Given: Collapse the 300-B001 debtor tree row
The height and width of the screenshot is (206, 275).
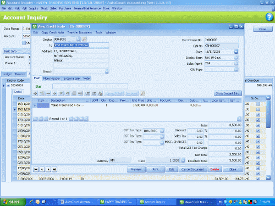Looking at the screenshot, I should click(x=8, y=85).
